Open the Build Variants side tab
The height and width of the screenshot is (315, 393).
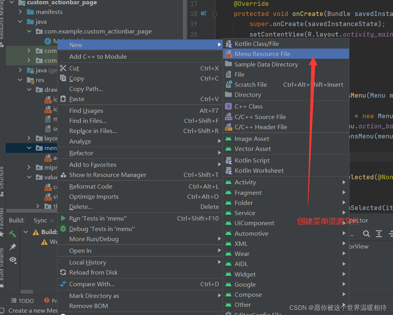pos(2,267)
